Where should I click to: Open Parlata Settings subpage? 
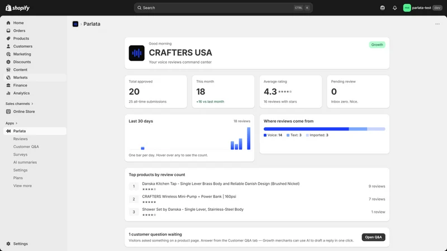click(x=21, y=170)
